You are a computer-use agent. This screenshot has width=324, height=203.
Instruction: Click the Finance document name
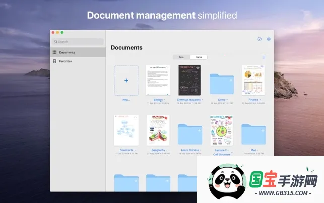point(253,100)
